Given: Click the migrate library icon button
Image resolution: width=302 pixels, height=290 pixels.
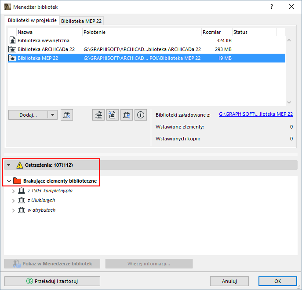Looking at the screenshot, I should click(x=98, y=115).
